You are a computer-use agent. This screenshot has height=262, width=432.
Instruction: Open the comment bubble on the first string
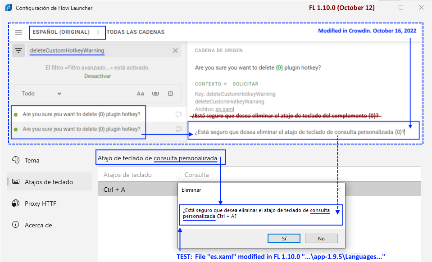coord(177,114)
